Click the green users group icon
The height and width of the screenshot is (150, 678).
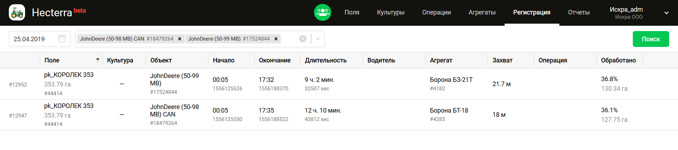(322, 12)
